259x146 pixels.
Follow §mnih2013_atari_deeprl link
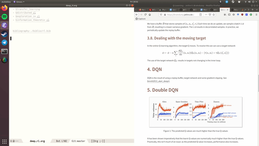(158, 81)
